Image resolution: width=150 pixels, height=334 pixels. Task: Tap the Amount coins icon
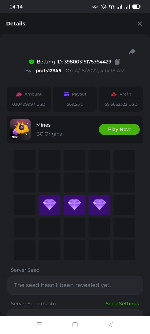click(x=19, y=94)
